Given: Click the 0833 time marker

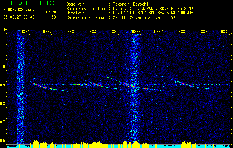Looking at the screenshot, I should (70, 32).
